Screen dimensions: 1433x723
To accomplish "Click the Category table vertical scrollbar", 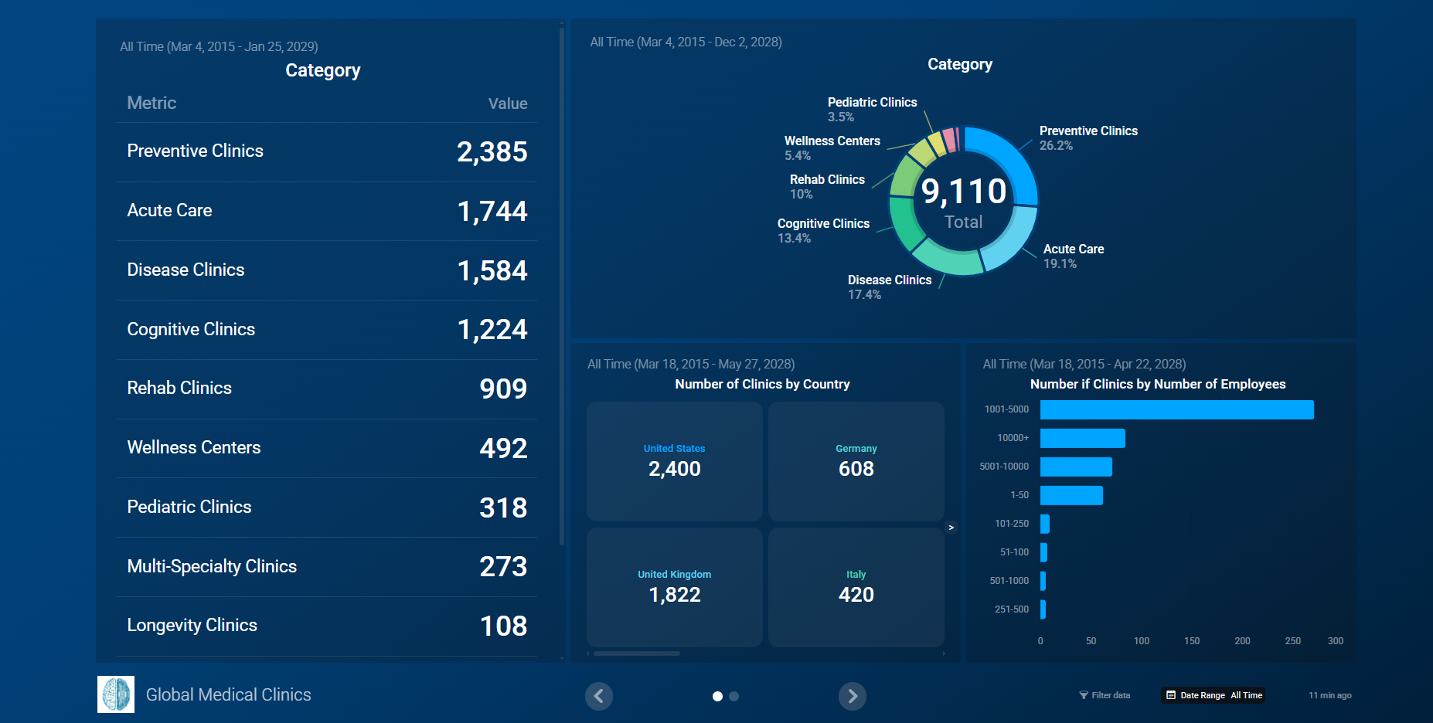I will (x=562, y=286).
